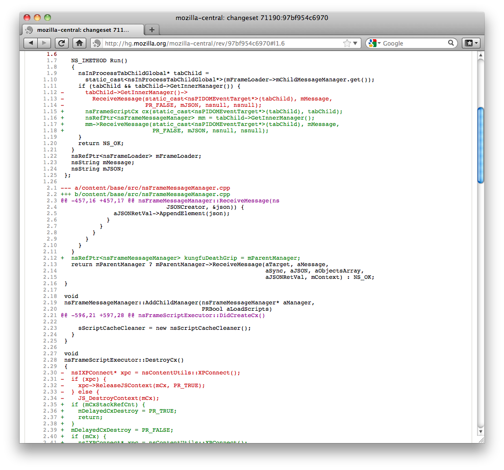Viewport: 504px width, 470px height.
Task: Open line number link 1.6
Action: point(51,54)
